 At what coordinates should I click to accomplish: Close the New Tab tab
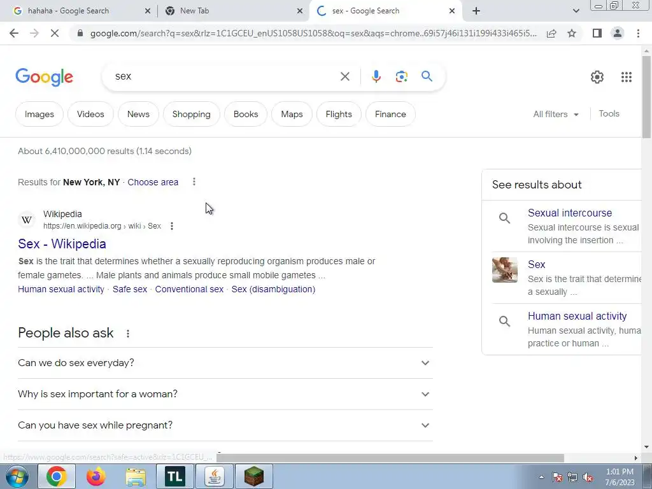(300, 11)
